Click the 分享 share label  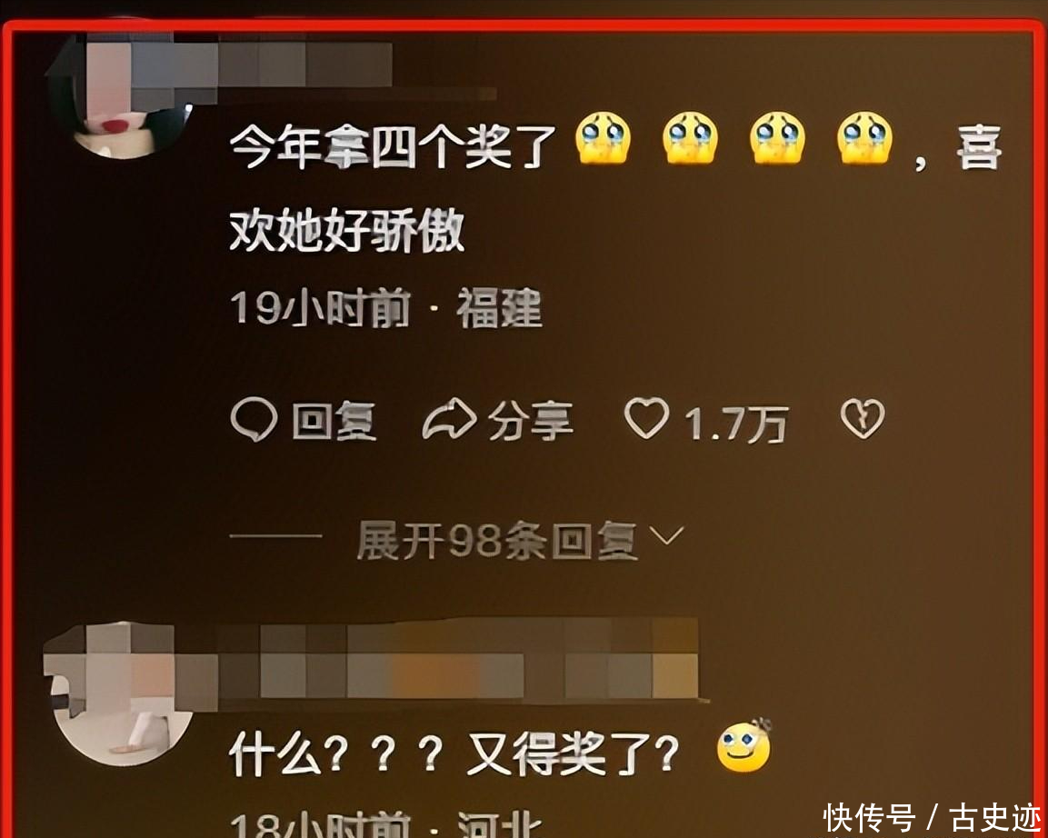(x=531, y=421)
